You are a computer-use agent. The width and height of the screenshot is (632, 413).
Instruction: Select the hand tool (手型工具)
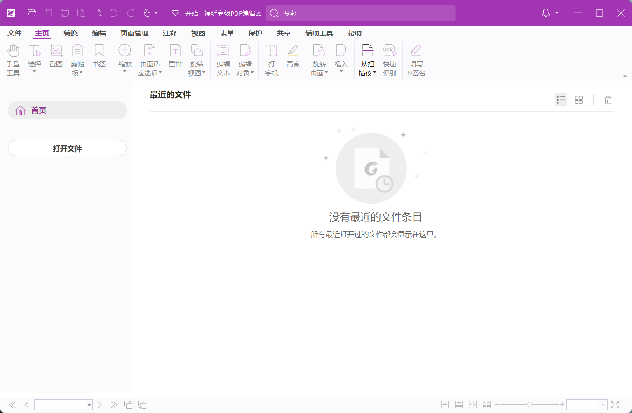tap(14, 59)
